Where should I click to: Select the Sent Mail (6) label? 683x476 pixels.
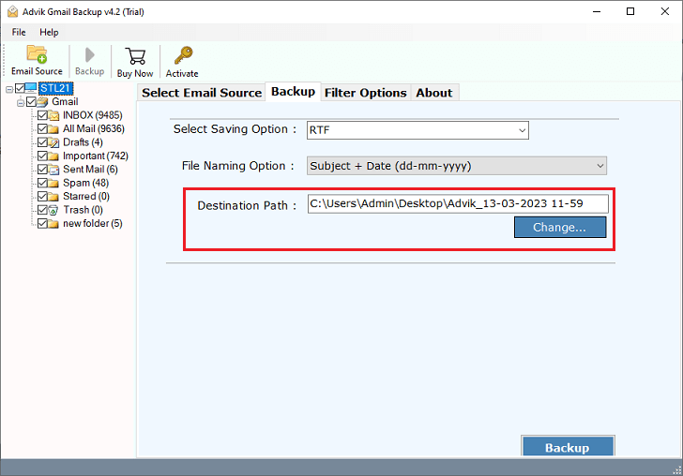click(x=90, y=170)
